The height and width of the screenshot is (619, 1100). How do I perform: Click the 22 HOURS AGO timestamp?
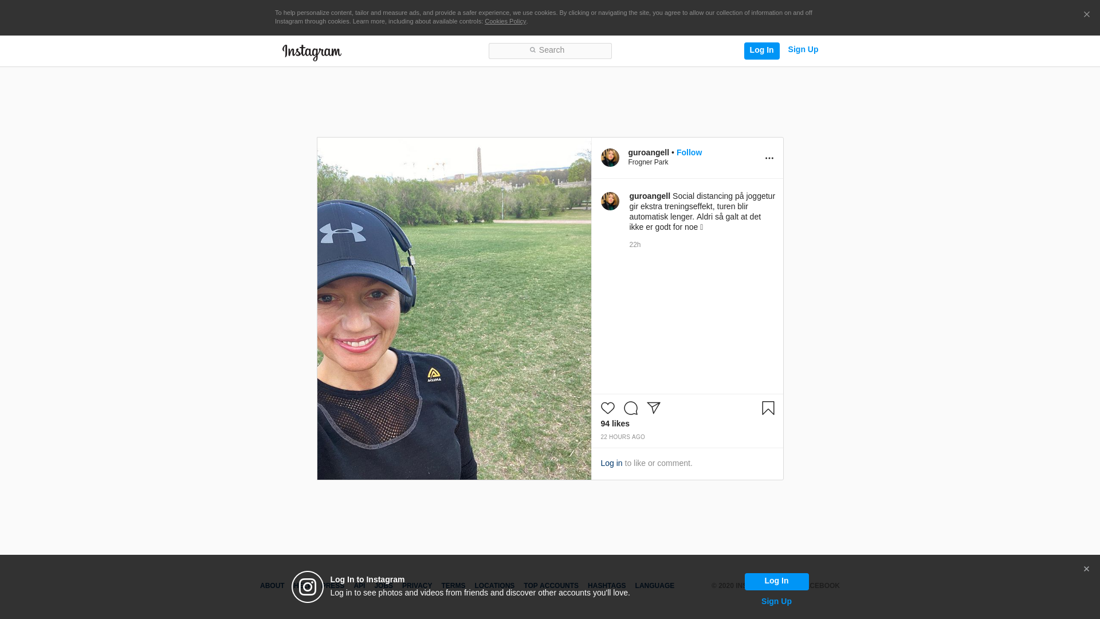tap(622, 437)
